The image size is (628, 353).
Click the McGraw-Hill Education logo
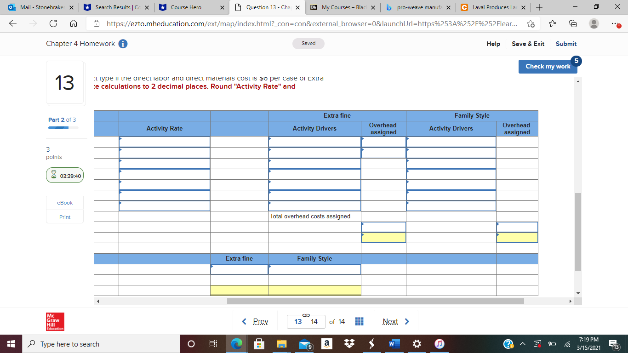click(55, 321)
